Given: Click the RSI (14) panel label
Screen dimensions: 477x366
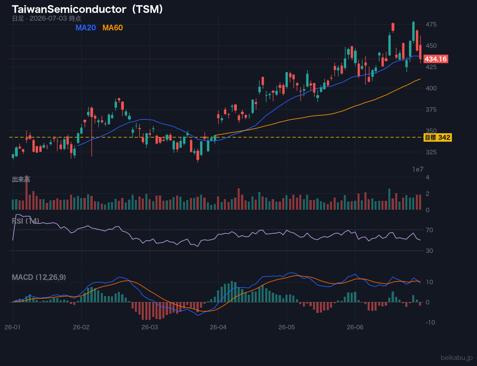Looking at the screenshot, I should click(25, 221).
